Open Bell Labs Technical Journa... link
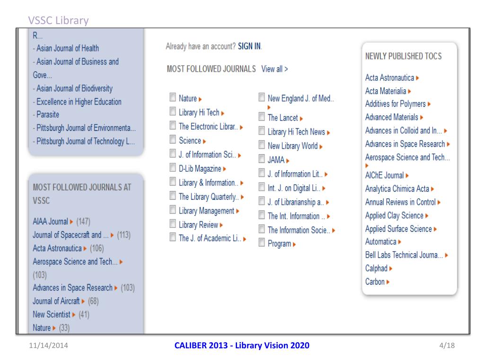 (x=404, y=255)
